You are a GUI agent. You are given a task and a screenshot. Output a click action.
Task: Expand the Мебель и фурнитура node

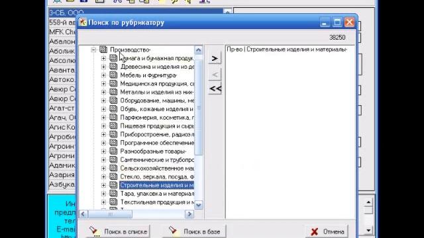pos(103,75)
